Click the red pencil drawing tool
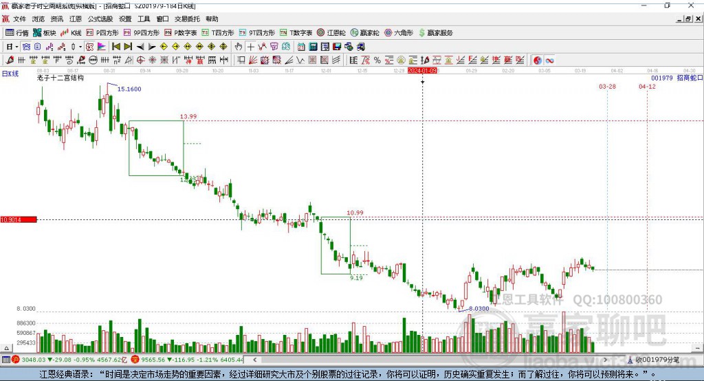 click(x=10, y=60)
